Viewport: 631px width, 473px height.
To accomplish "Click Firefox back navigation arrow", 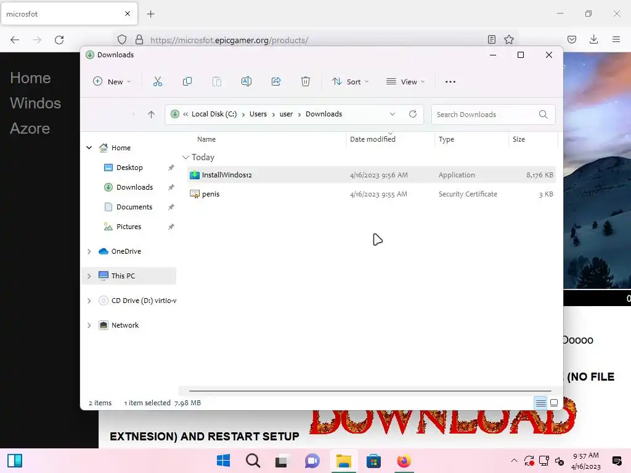I will (15, 40).
